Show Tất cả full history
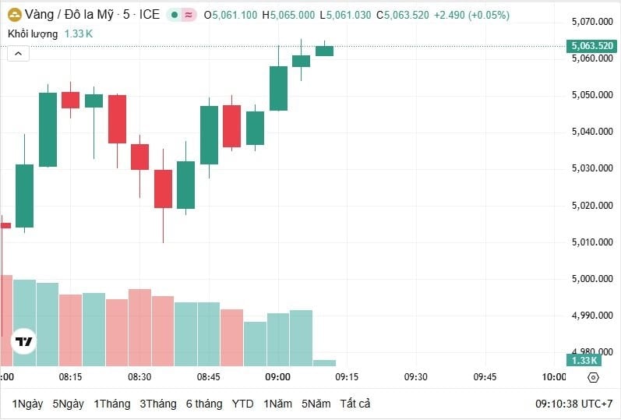 (355, 404)
